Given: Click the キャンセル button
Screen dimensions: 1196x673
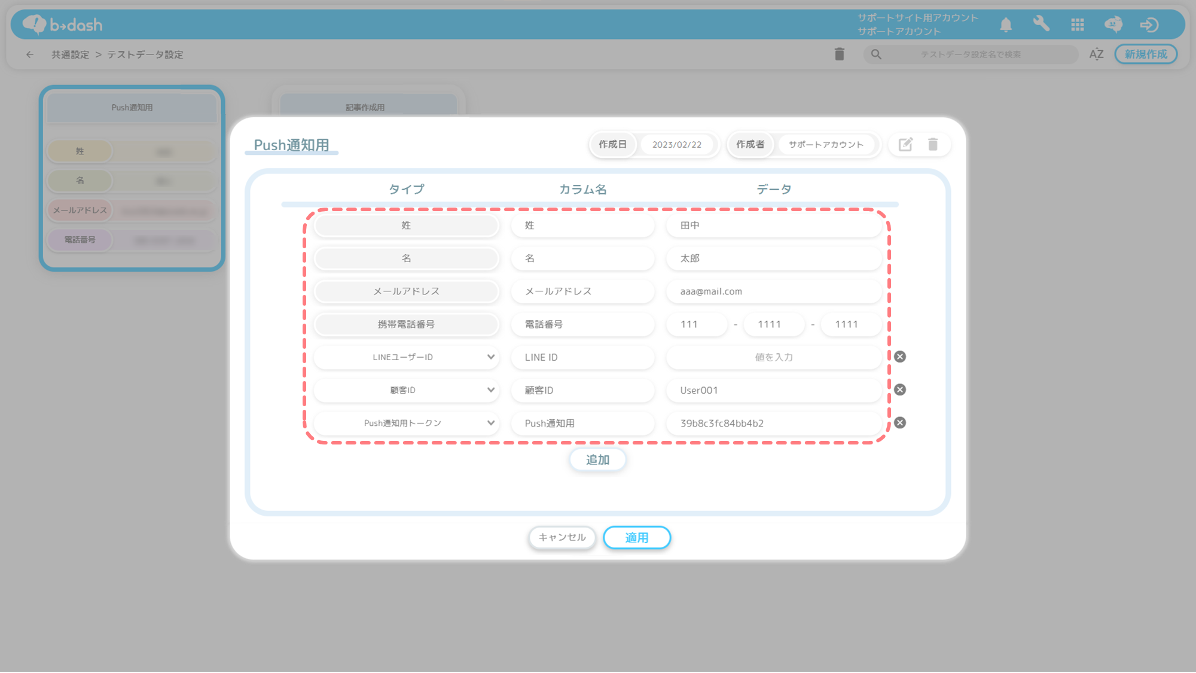Looking at the screenshot, I should 562,537.
